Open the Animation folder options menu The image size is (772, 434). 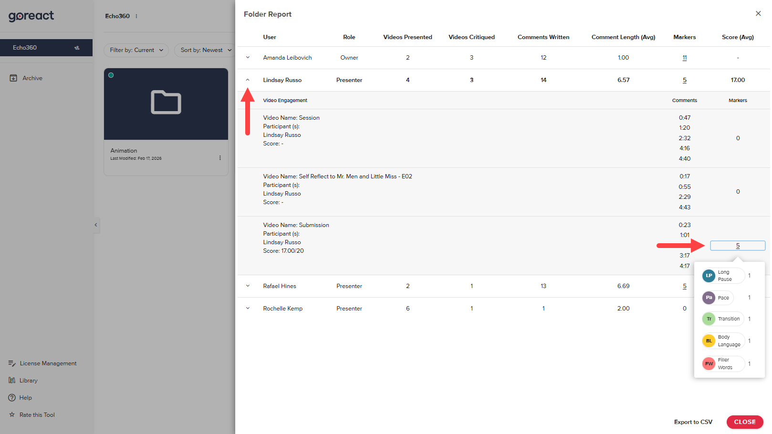tap(220, 158)
